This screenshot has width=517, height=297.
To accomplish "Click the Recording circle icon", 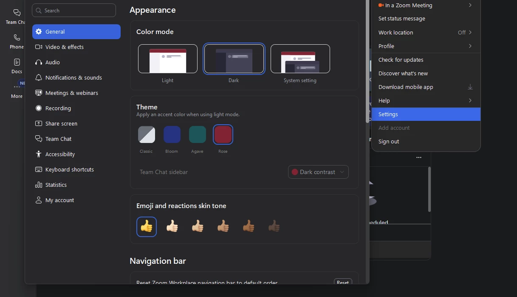I will pos(39,108).
